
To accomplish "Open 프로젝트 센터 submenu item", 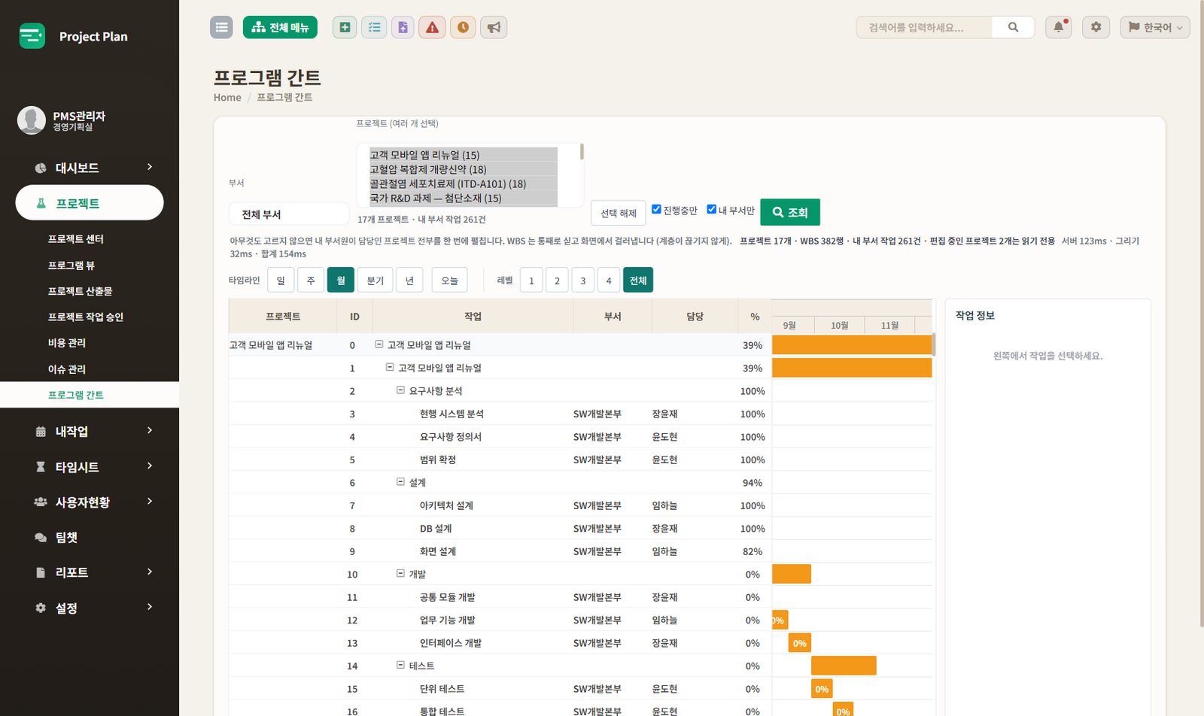I will [x=76, y=239].
